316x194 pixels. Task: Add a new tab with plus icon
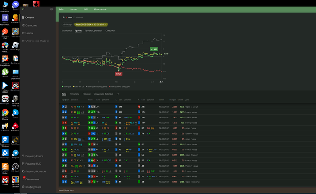point(118,94)
